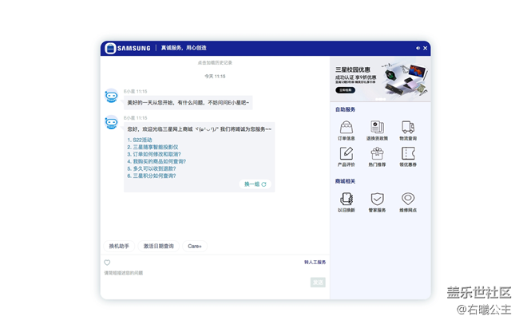This screenshot has width=519, height=324.
Task: Select 激活日期查询 quick reply chip
Action: 158,247
